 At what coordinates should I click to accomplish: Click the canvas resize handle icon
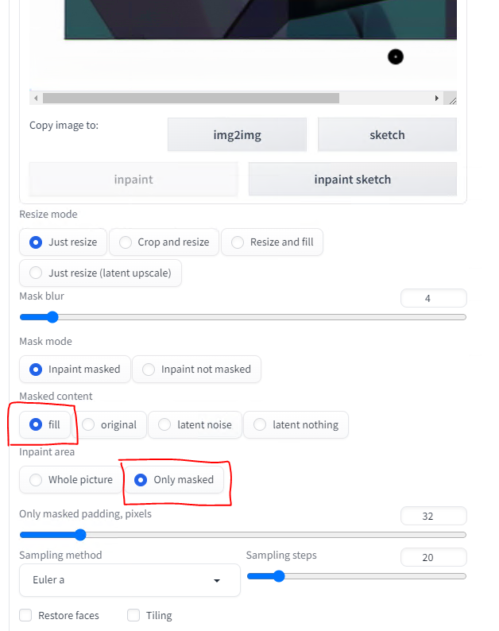click(x=452, y=101)
